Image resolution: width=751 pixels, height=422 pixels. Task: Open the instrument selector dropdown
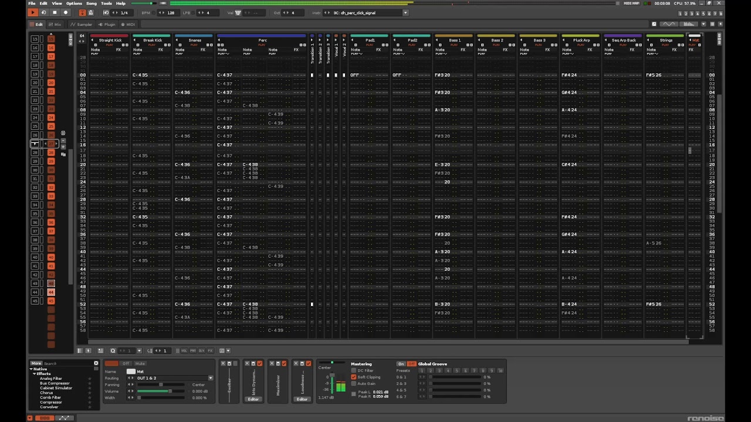405,12
